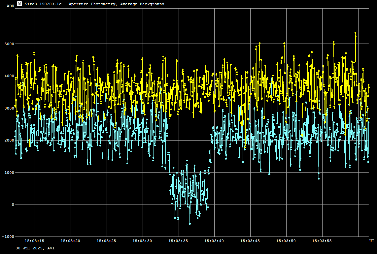The width and height of the screenshot is (377, 254).
Task: Click the application icon in the title bar
Action: pyautogui.click(x=19, y=4)
